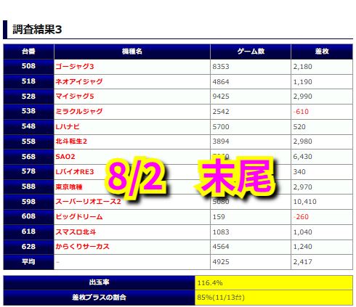Select machine number 608 cell
356x307 pixels.
[x=28, y=217]
